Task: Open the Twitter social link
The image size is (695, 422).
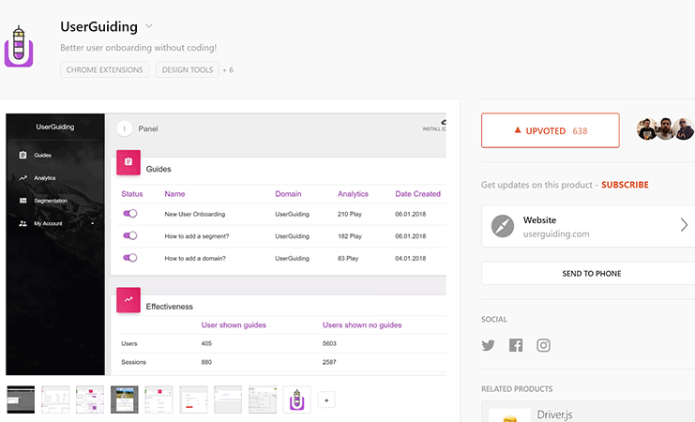Action: [488, 345]
